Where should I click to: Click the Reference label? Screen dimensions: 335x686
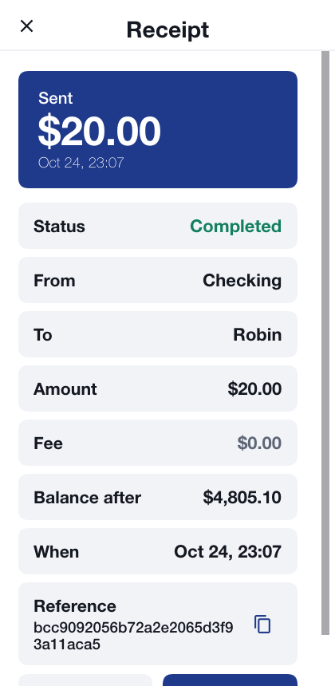[x=75, y=606]
